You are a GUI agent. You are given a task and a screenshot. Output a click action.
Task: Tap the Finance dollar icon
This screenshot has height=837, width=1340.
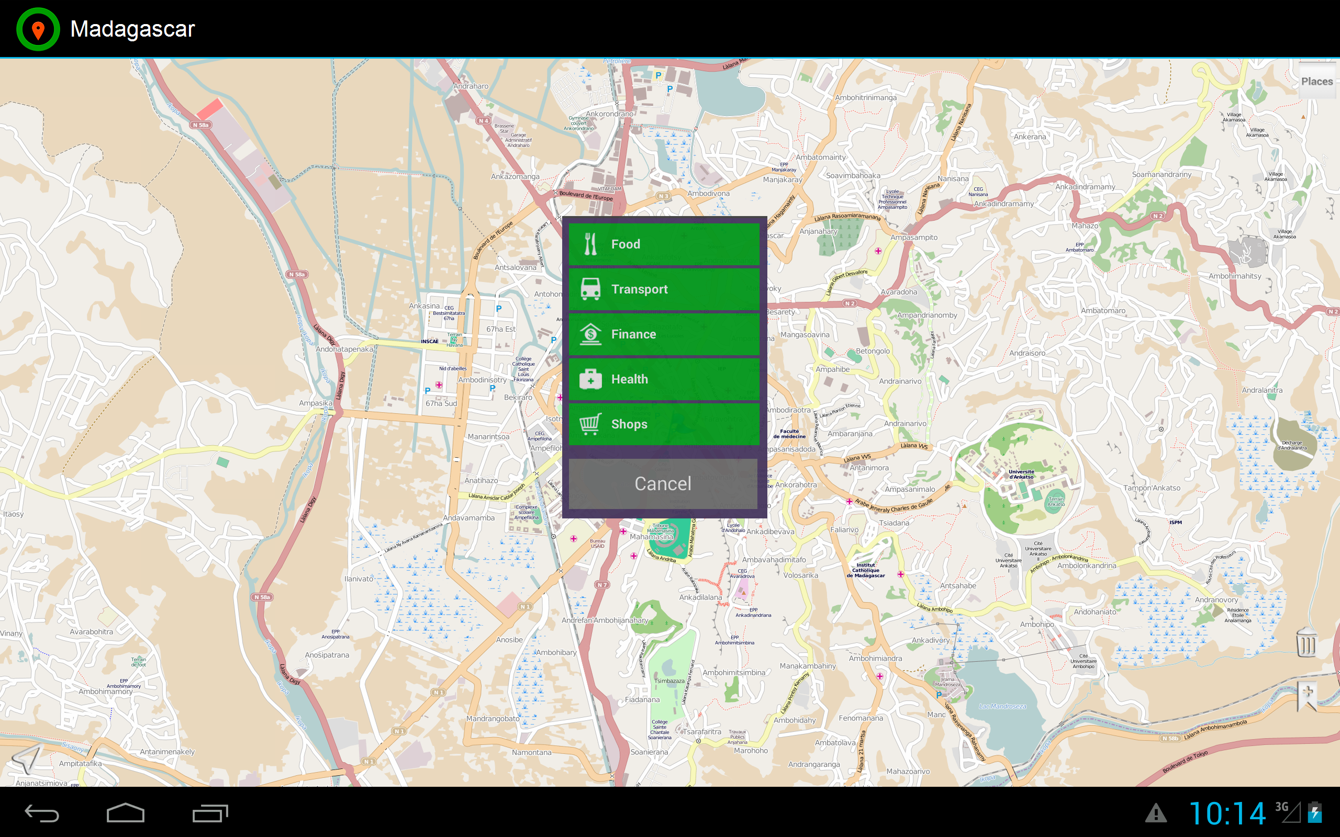pos(590,334)
